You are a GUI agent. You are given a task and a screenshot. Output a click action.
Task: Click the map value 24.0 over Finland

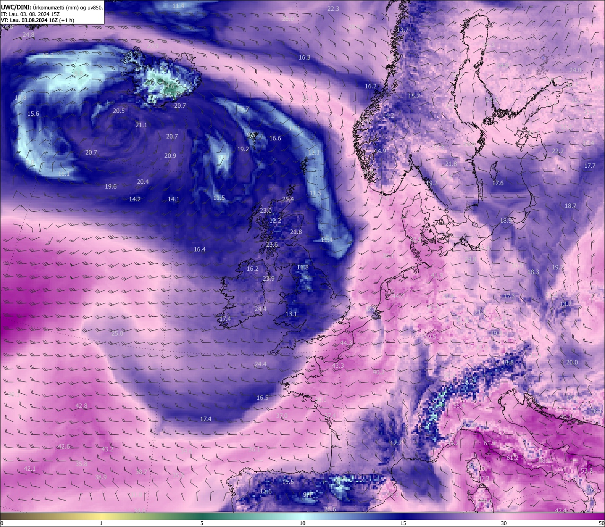tap(575, 70)
